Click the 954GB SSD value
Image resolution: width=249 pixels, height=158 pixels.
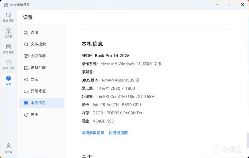pos(103,121)
